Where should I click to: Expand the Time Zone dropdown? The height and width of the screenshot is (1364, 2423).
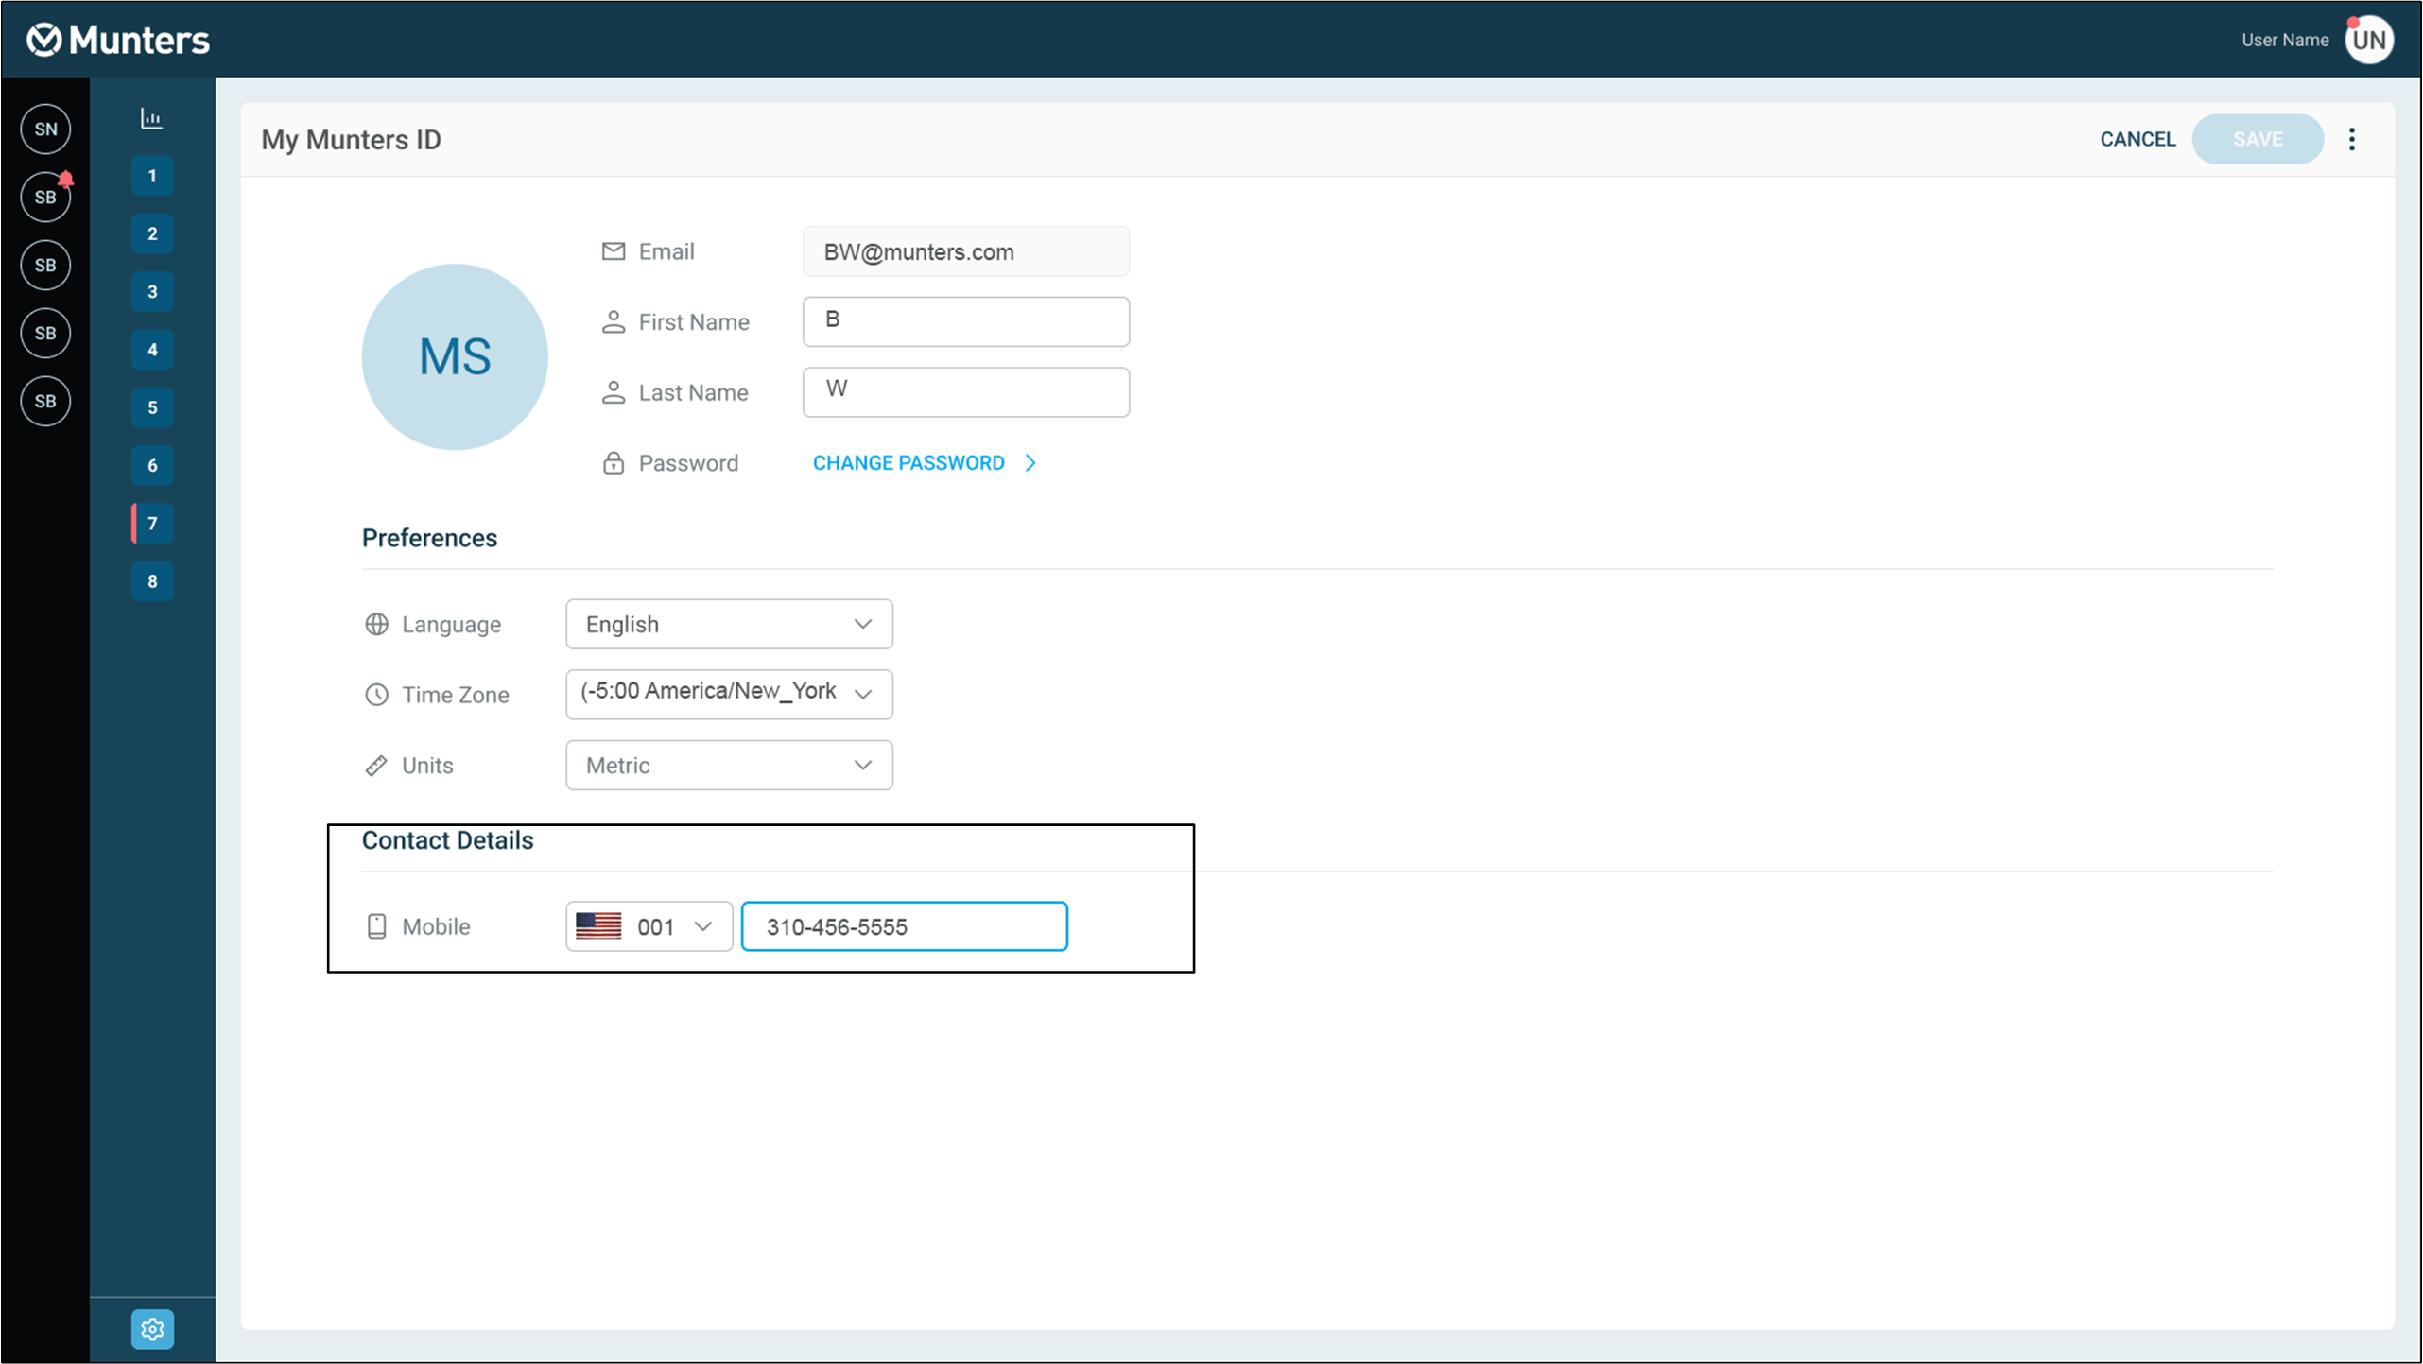729,694
